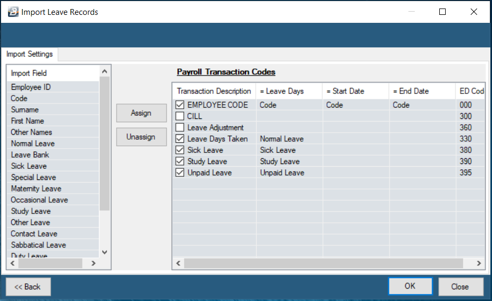Click ED code 330 cell

coord(470,139)
